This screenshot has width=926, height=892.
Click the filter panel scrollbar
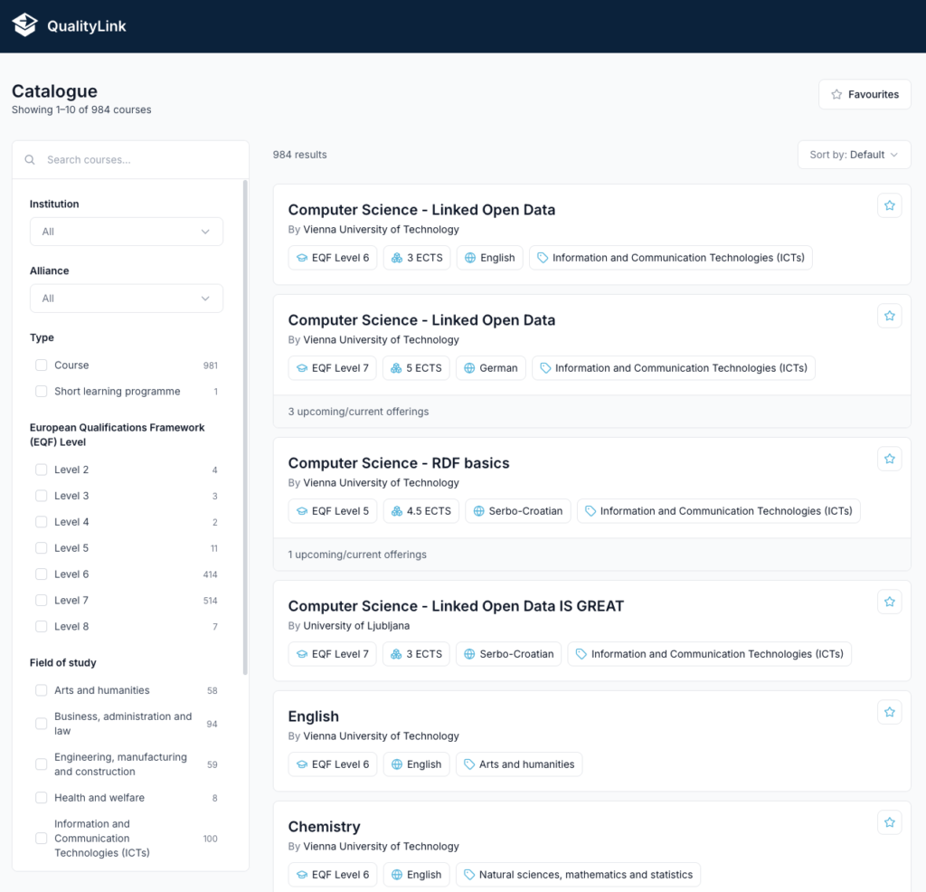pyautogui.click(x=245, y=428)
